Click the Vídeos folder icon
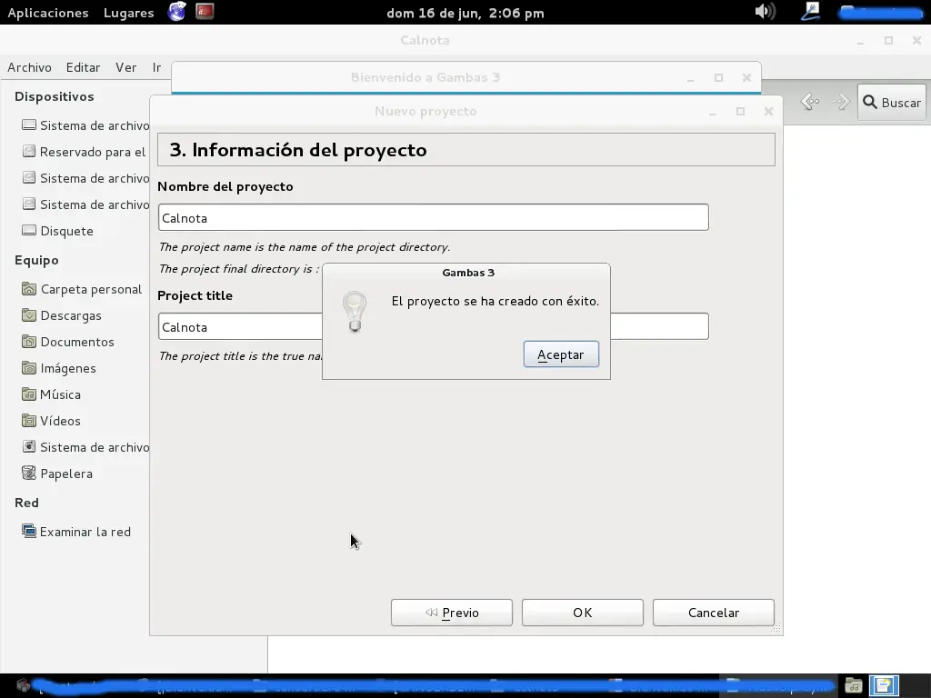931x698 pixels. point(29,420)
